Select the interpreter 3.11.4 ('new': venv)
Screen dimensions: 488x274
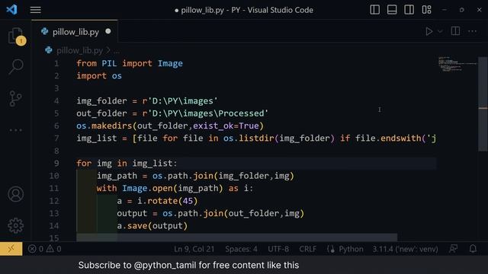pos(405,249)
